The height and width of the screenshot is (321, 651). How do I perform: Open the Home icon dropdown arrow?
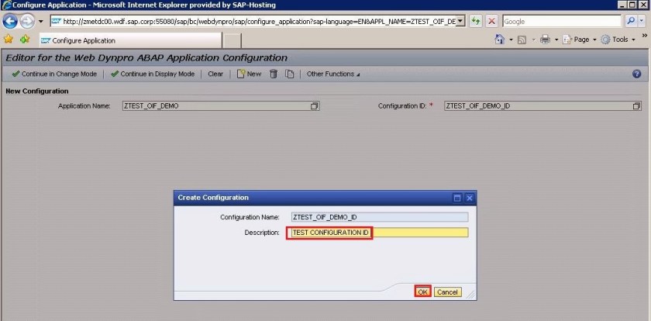(511, 40)
